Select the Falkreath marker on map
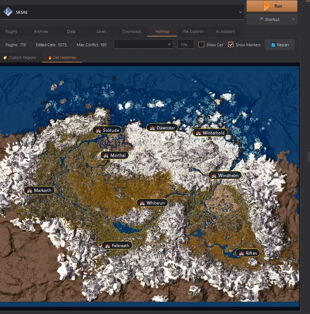 (117, 245)
